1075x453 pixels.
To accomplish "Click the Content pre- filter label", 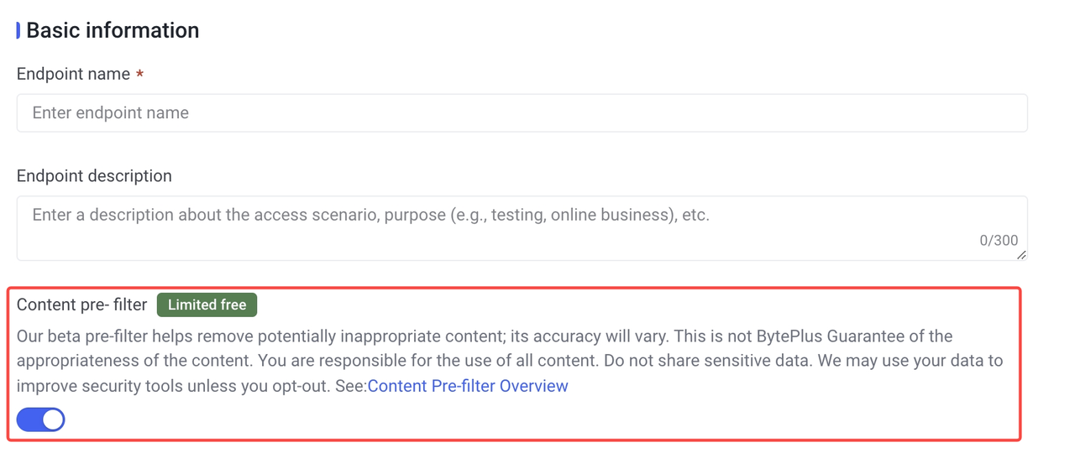I will 81,305.
